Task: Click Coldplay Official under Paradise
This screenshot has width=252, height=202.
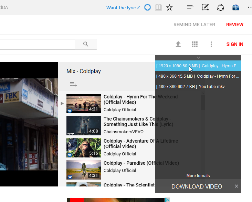Action: click(x=120, y=170)
